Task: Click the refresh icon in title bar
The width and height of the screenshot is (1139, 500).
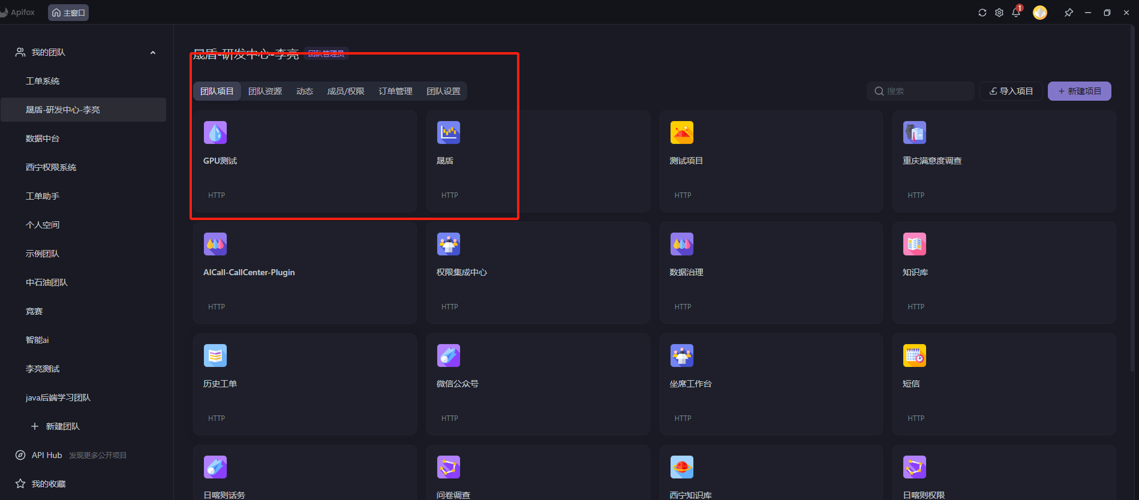Action: pyautogui.click(x=982, y=13)
